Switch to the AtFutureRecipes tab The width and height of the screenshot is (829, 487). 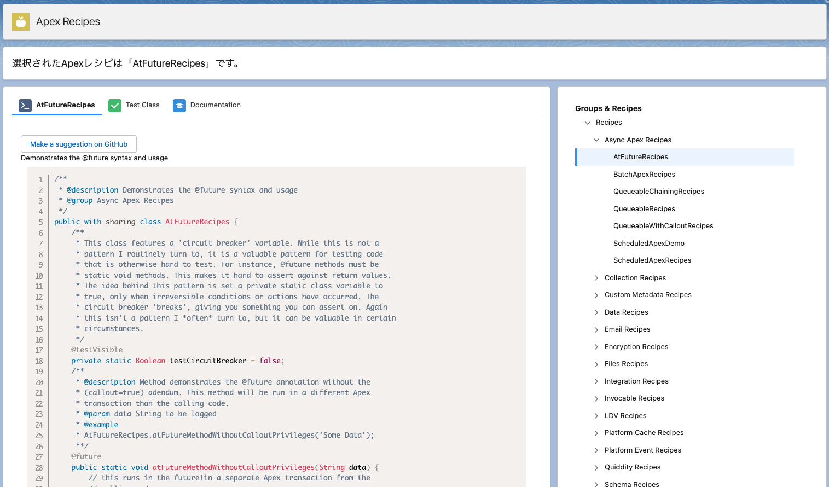pyautogui.click(x=57, y=105)
